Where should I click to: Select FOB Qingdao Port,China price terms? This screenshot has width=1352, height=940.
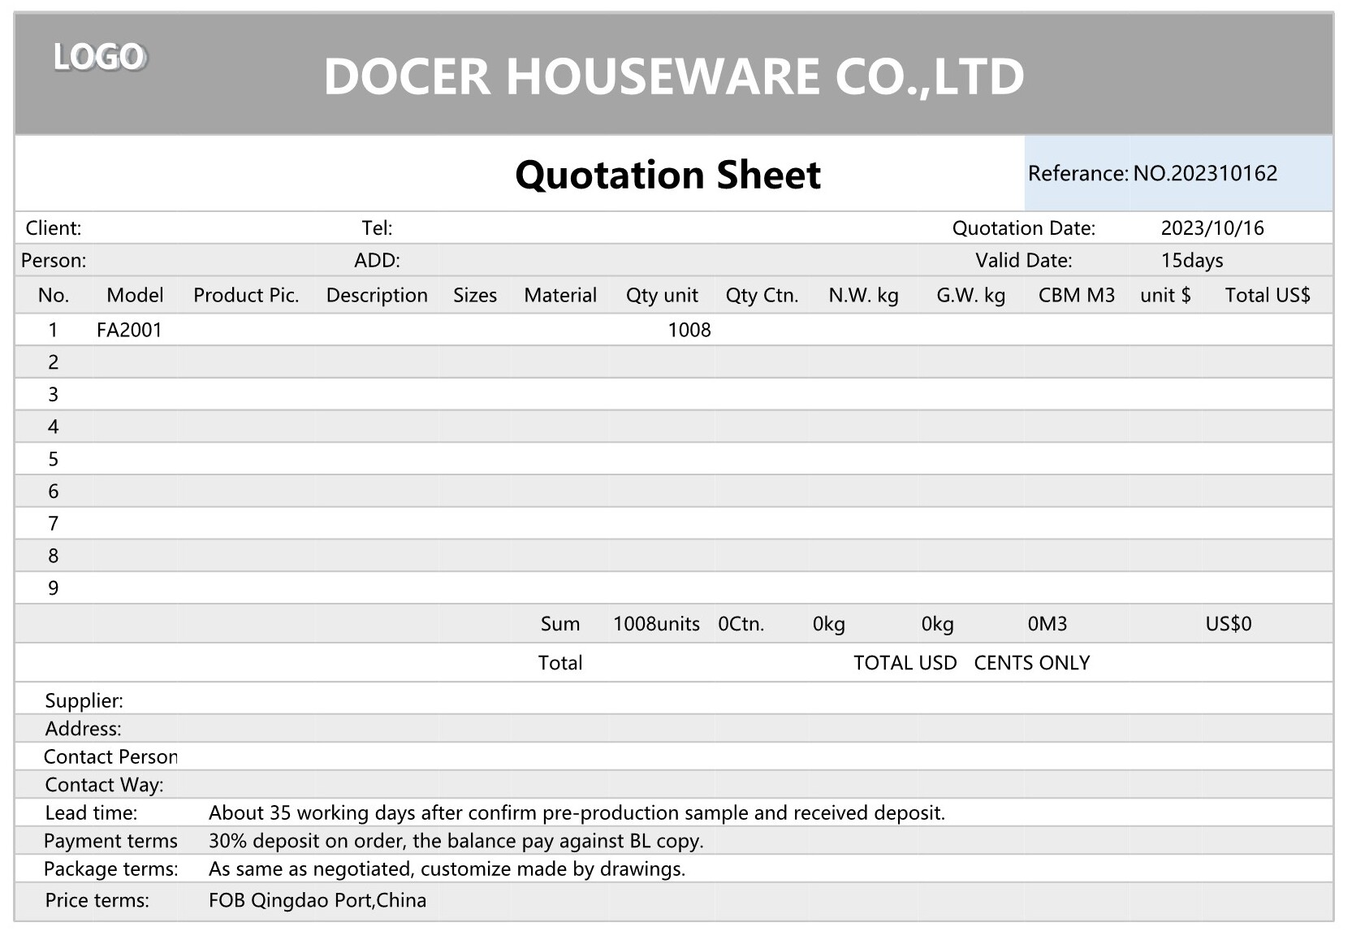(317, 900)
